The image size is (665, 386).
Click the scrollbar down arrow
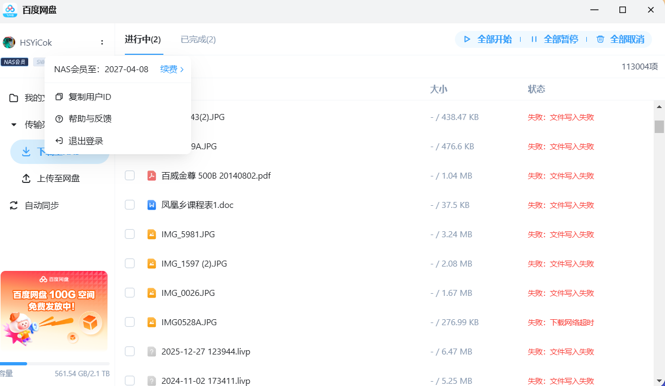click(659, 381)
